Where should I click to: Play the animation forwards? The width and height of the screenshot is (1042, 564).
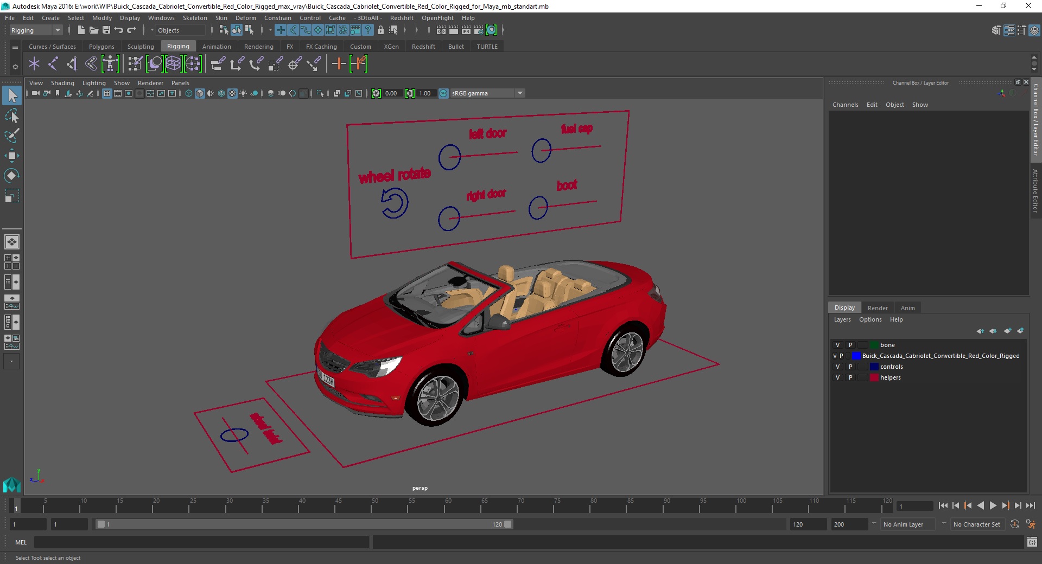(993, 505)
